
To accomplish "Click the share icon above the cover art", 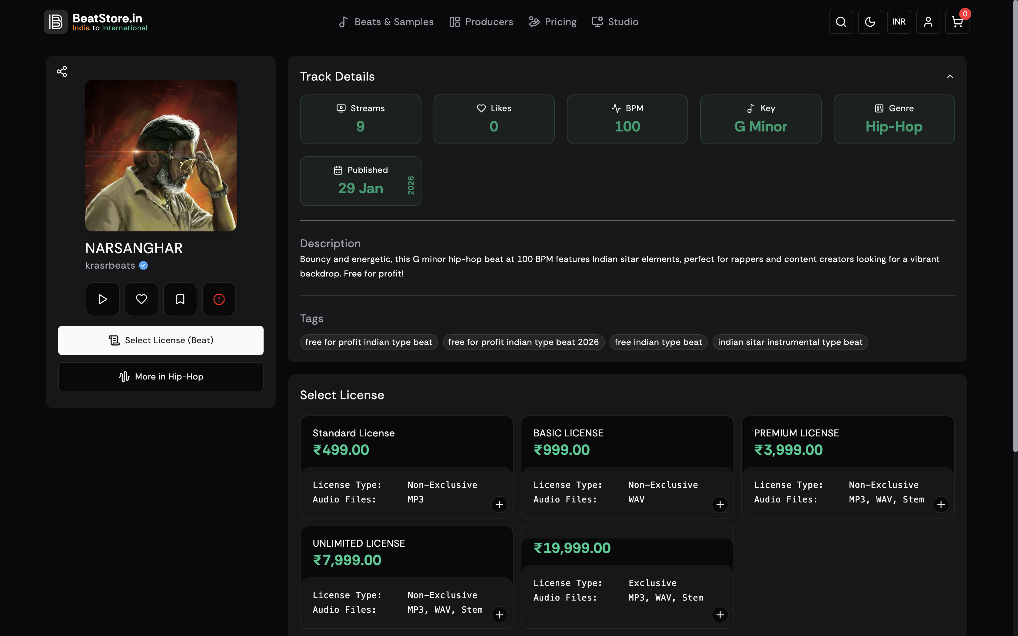I will 62,71.
